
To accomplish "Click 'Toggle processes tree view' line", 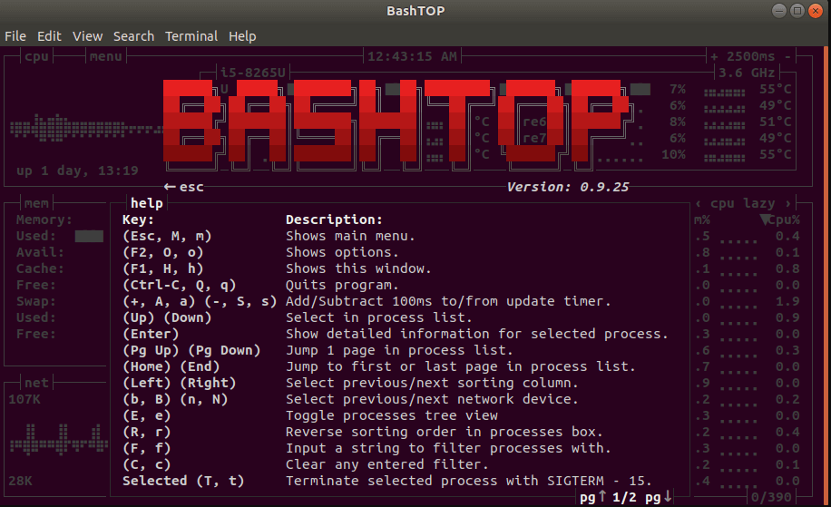I will (392, 415).
